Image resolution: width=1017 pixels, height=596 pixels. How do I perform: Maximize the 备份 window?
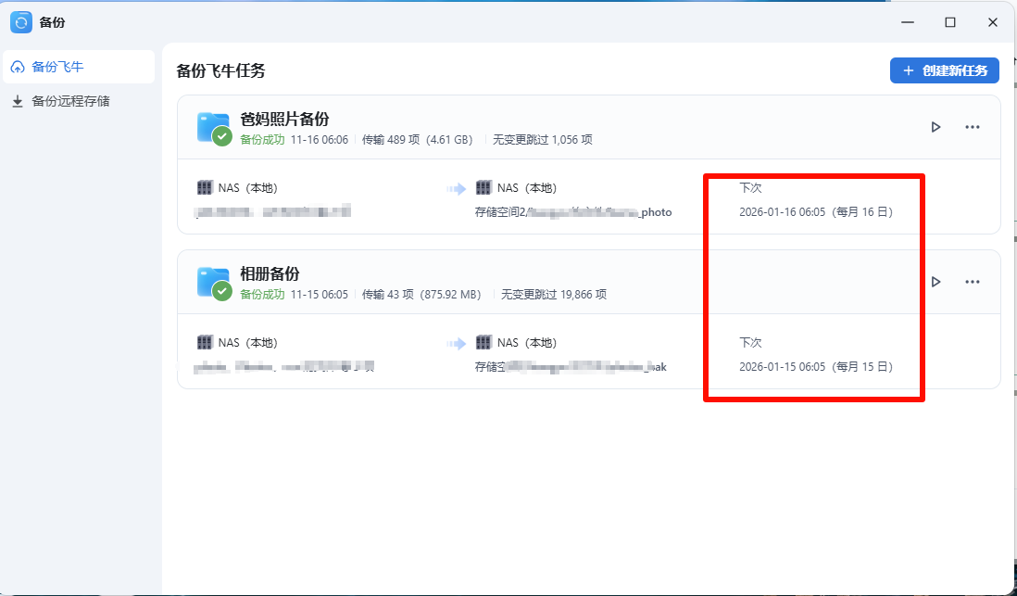point(950,22)
